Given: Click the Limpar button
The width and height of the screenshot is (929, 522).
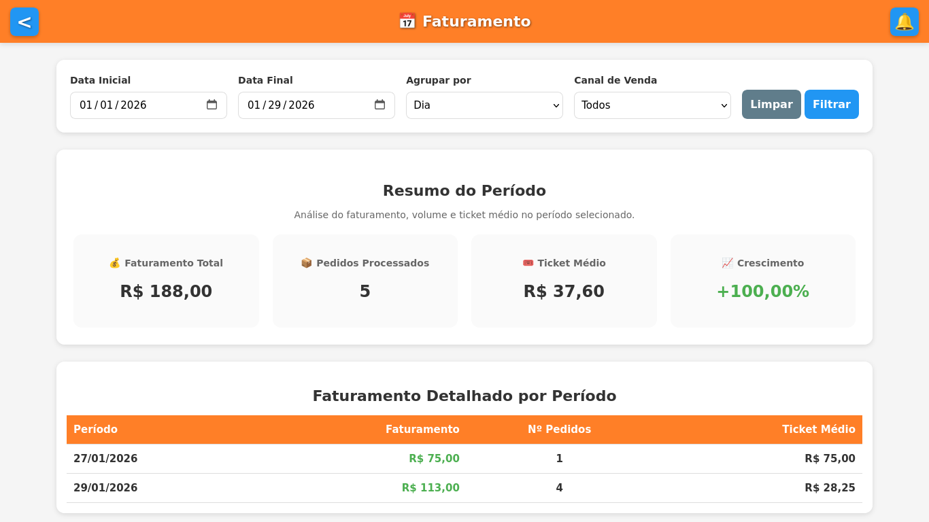Looking at the screenshot, I should (x=771, y=104).
